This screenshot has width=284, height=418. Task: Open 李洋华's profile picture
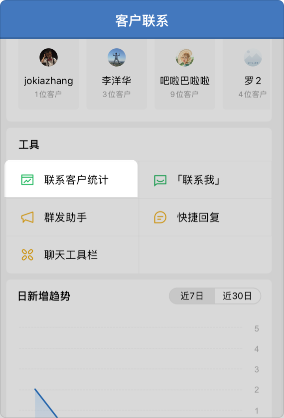(117, 57)
